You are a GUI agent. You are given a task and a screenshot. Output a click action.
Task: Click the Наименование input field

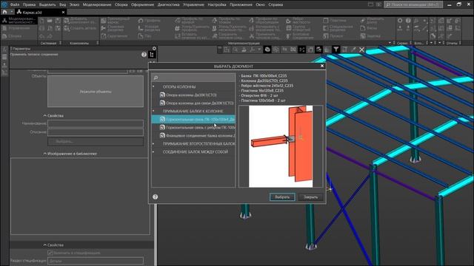[x=96, y=123]
